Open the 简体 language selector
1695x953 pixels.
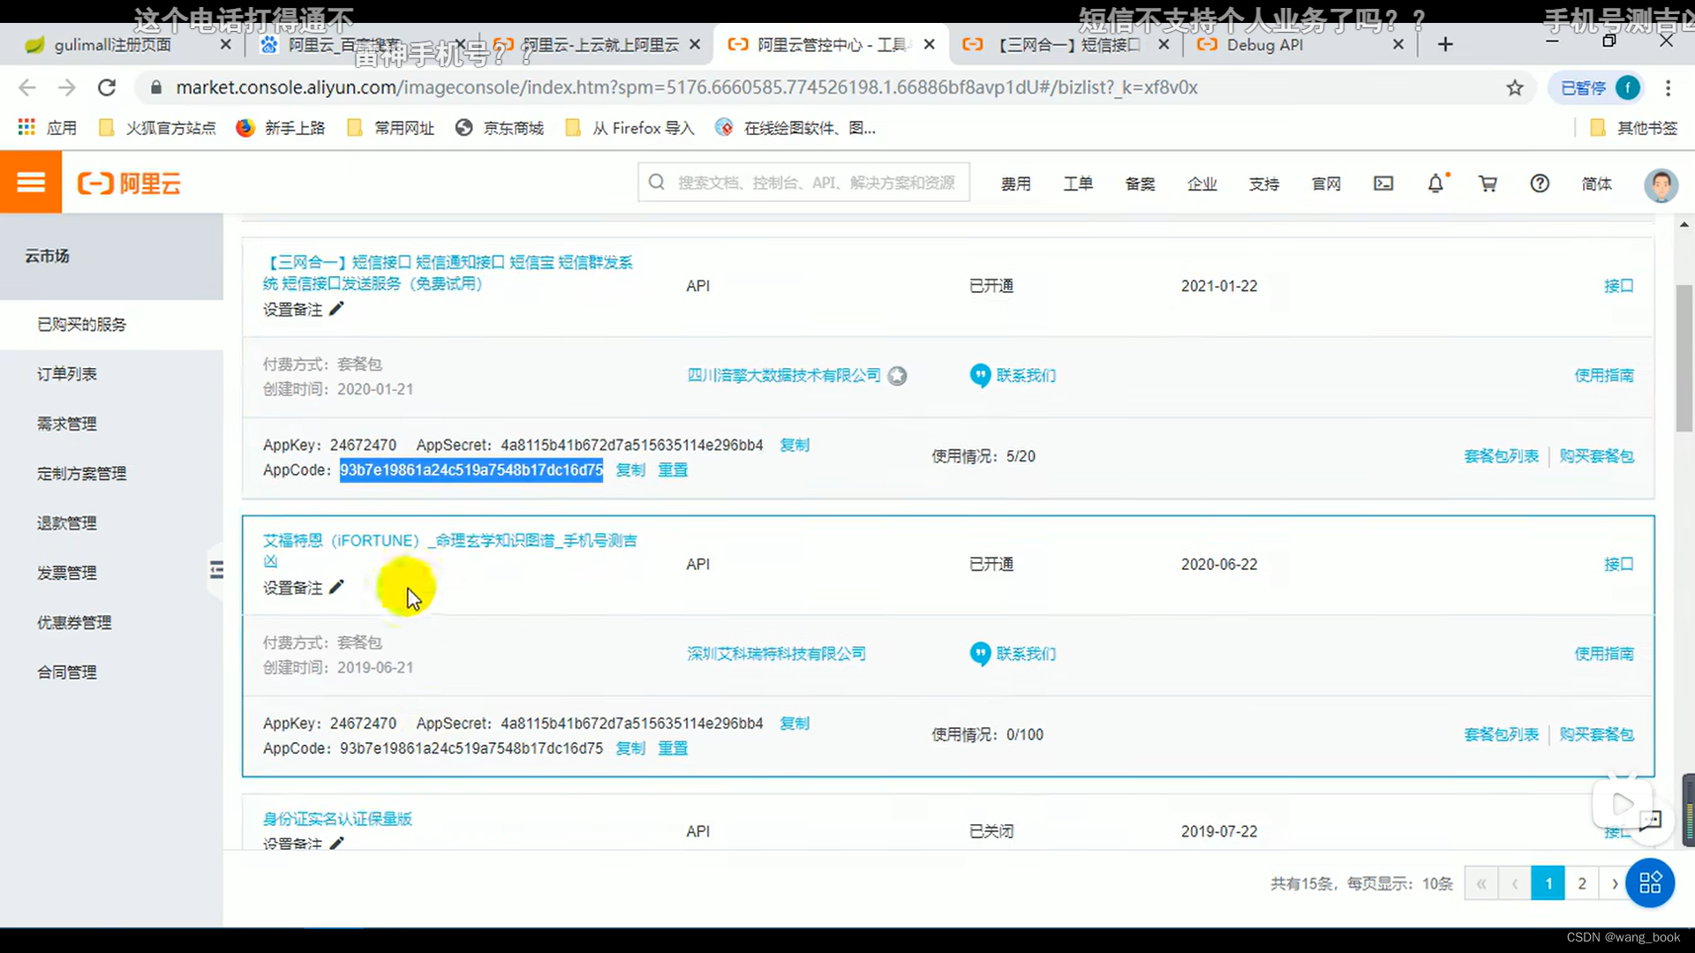[x=1596, y=184]
